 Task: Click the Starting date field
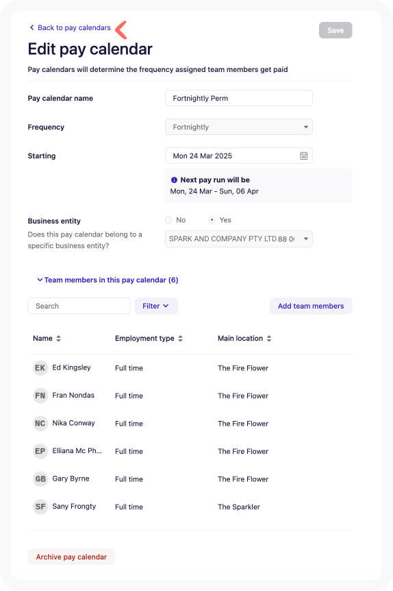pos(239,156)
